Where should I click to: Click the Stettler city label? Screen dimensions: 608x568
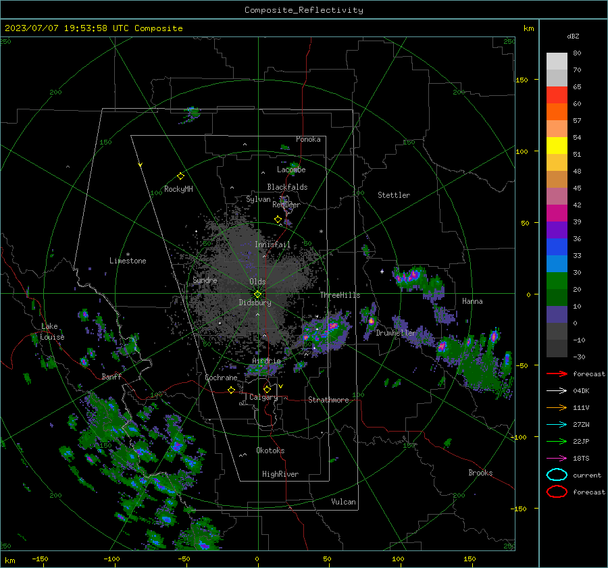(x=394, y=195)
